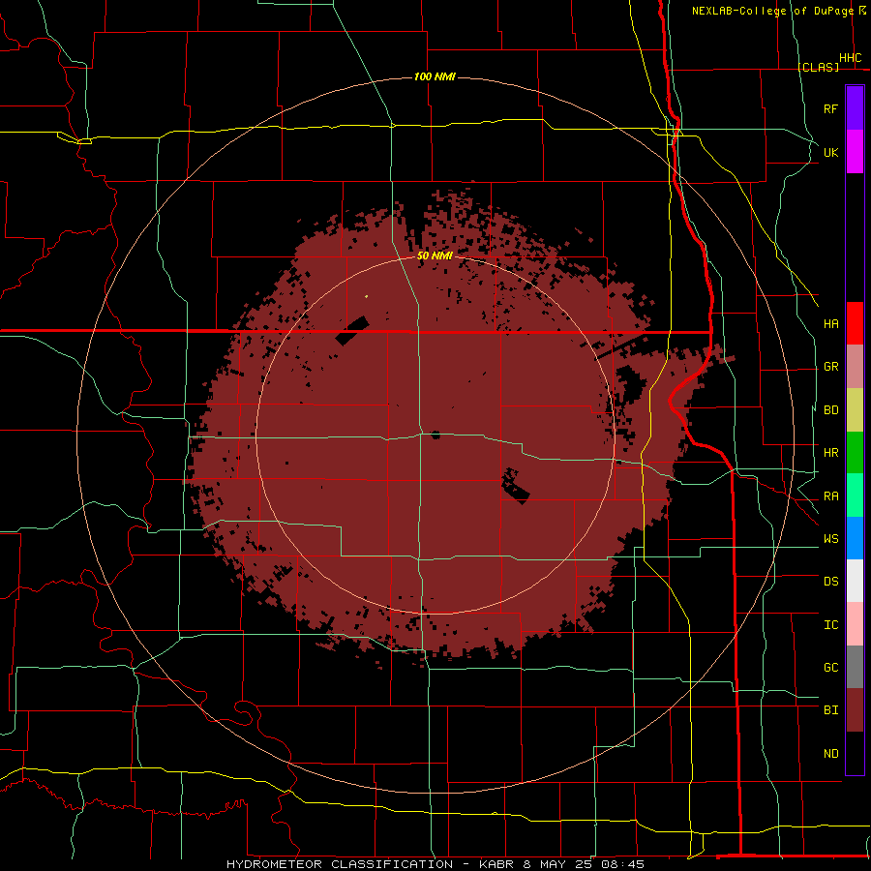871x871 pixels.
Task: Click the ND legend label
Action: [831, 754]
